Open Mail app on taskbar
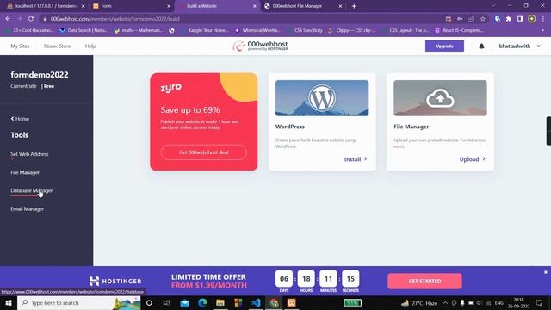Viewport: 551px width, 310px height. point(184,302)
